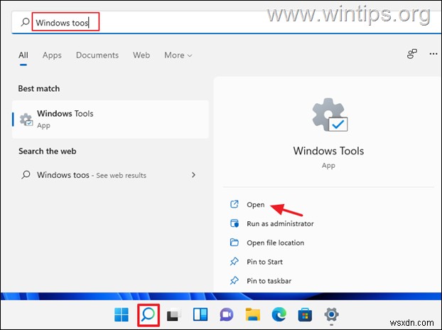Open File Explorer from the taskbar
Screen dimensions: 442x330
253,314
